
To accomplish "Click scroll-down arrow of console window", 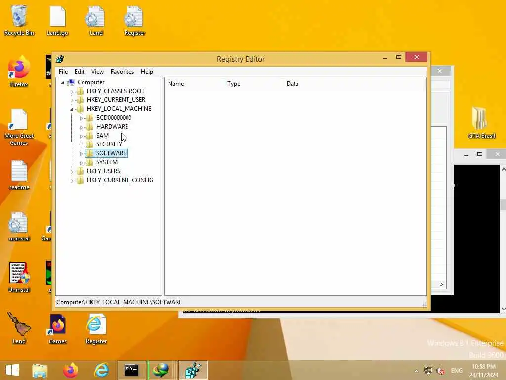I will [x=503, y=309].
